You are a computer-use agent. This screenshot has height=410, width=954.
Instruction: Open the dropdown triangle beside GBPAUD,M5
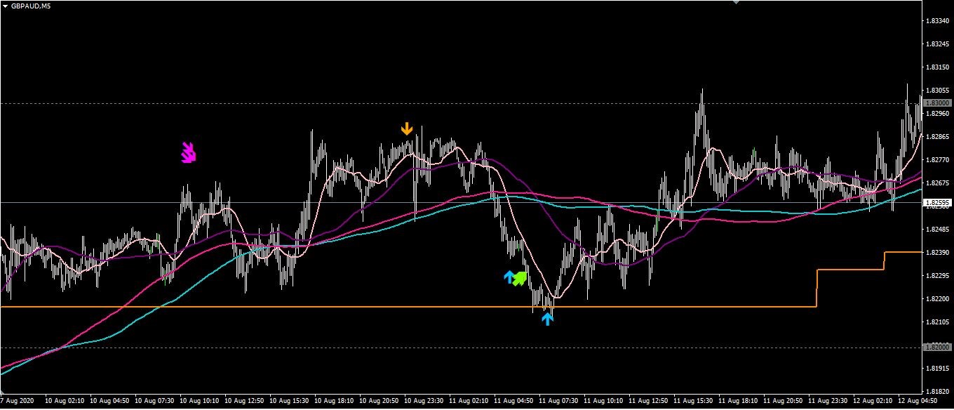click(x=5, y=6)
